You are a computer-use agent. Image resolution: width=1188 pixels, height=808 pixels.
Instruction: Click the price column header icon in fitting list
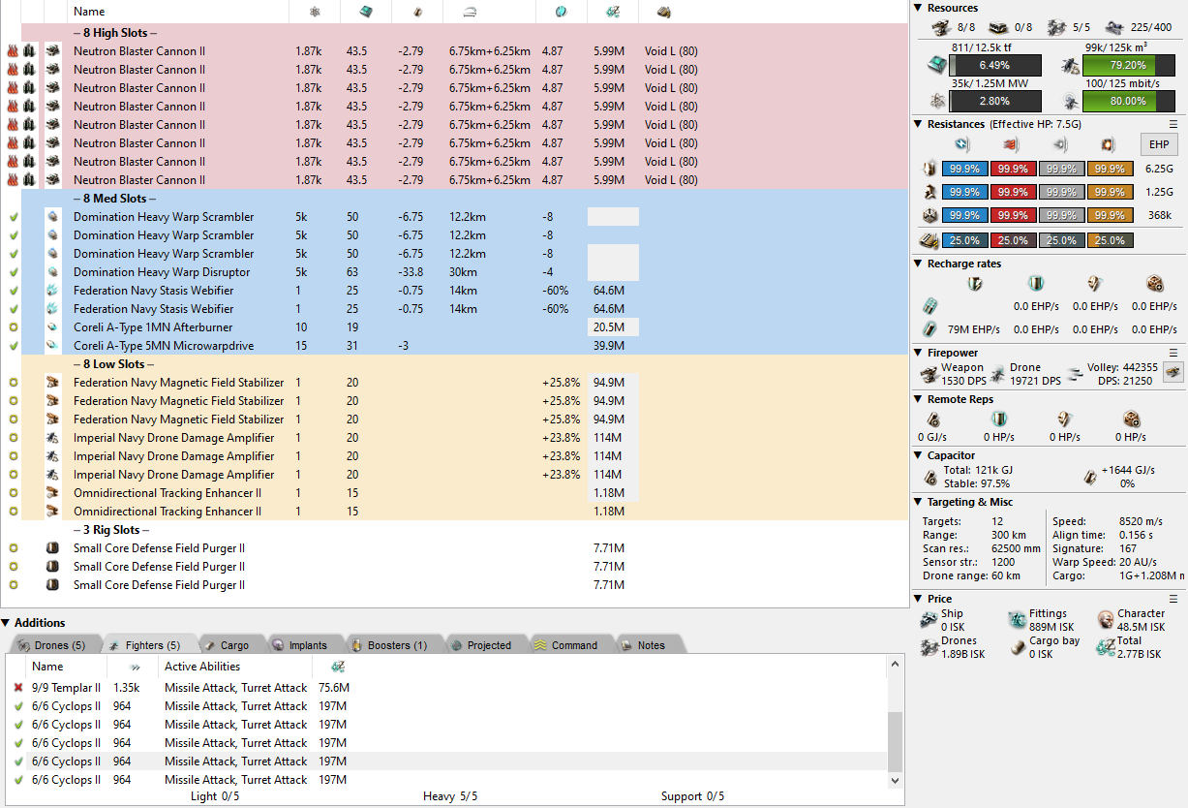612,12
